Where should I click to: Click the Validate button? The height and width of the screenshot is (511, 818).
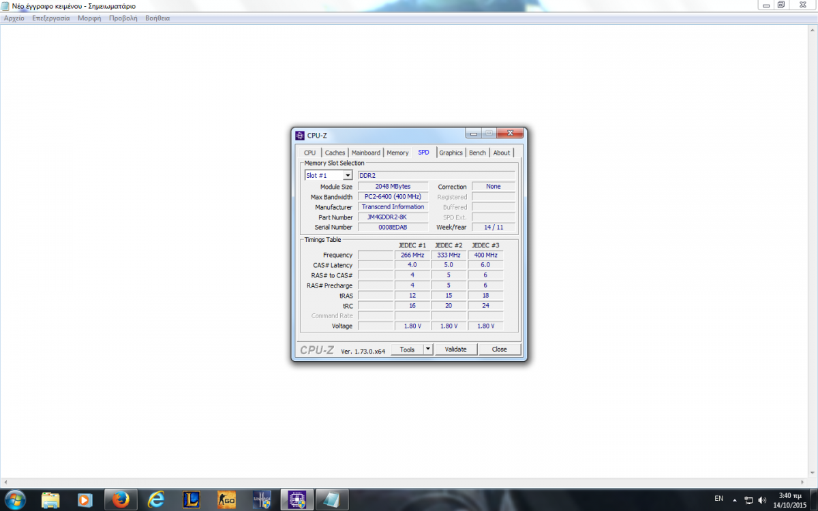[x=456, y=350]
